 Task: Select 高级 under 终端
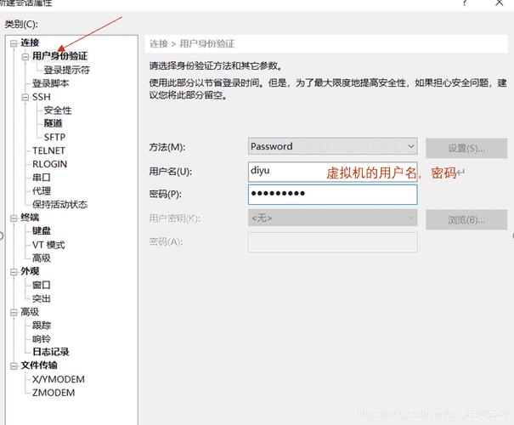(x=42, y=258)
